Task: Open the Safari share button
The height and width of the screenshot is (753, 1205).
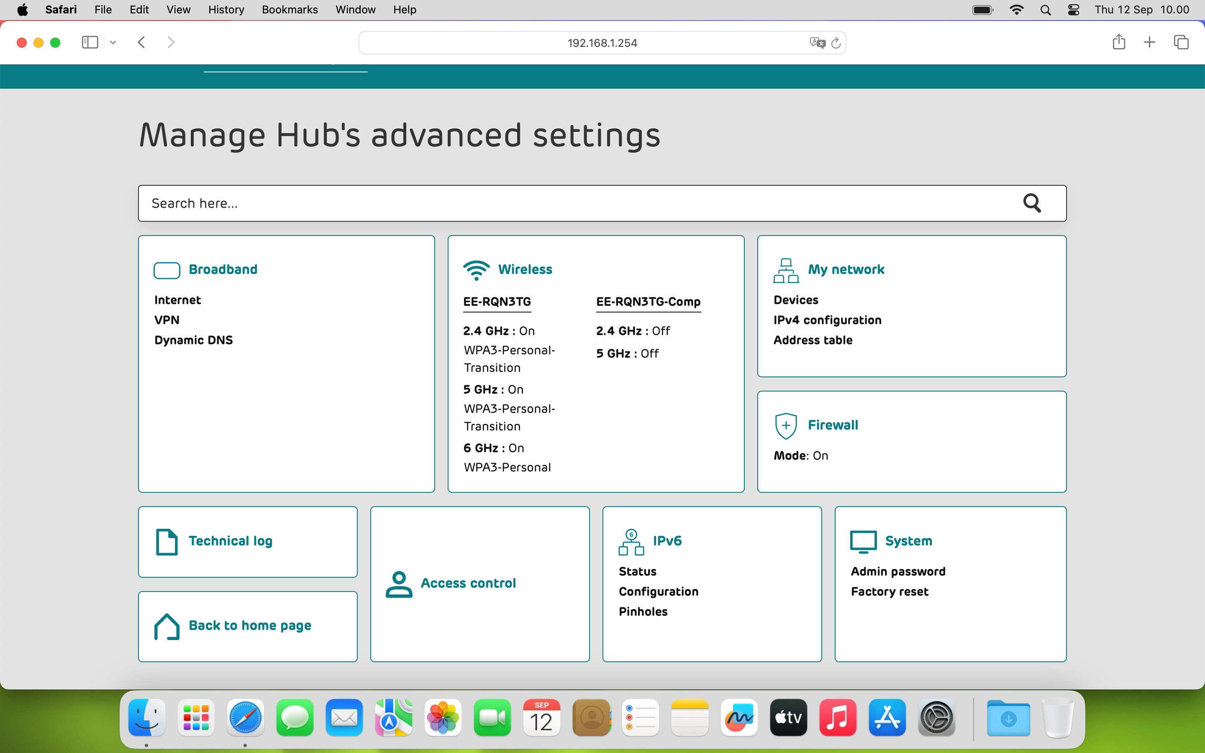Action: click(1118, 42)
